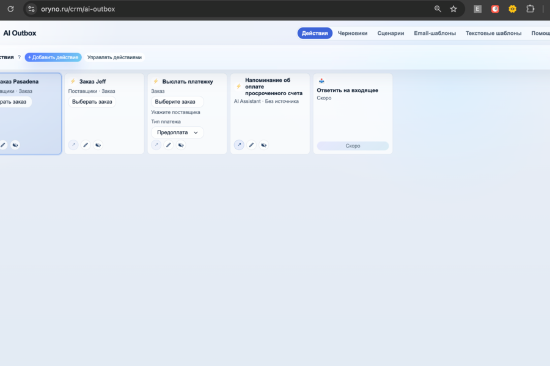The image size is (550, 366).
Task: Open the gray E browser extension
Action: pyautogui.click(x=477, y=9)
